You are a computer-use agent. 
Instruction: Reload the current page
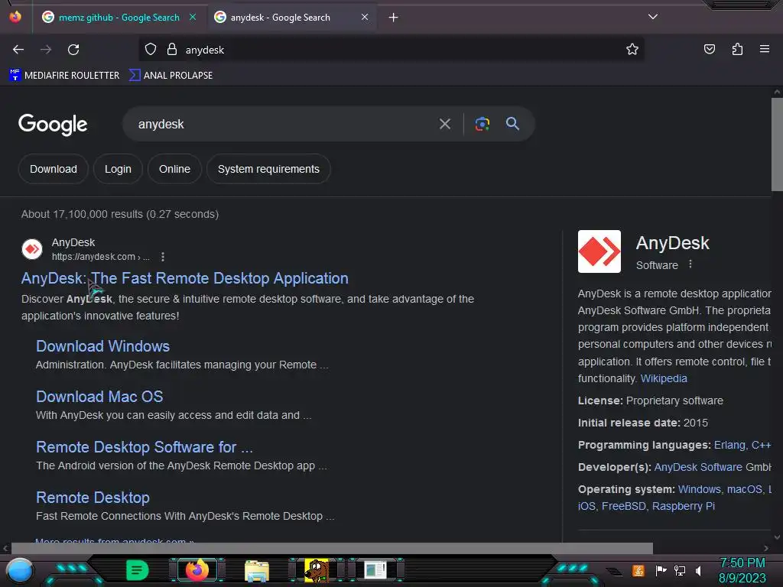click(x=73, y=50)
